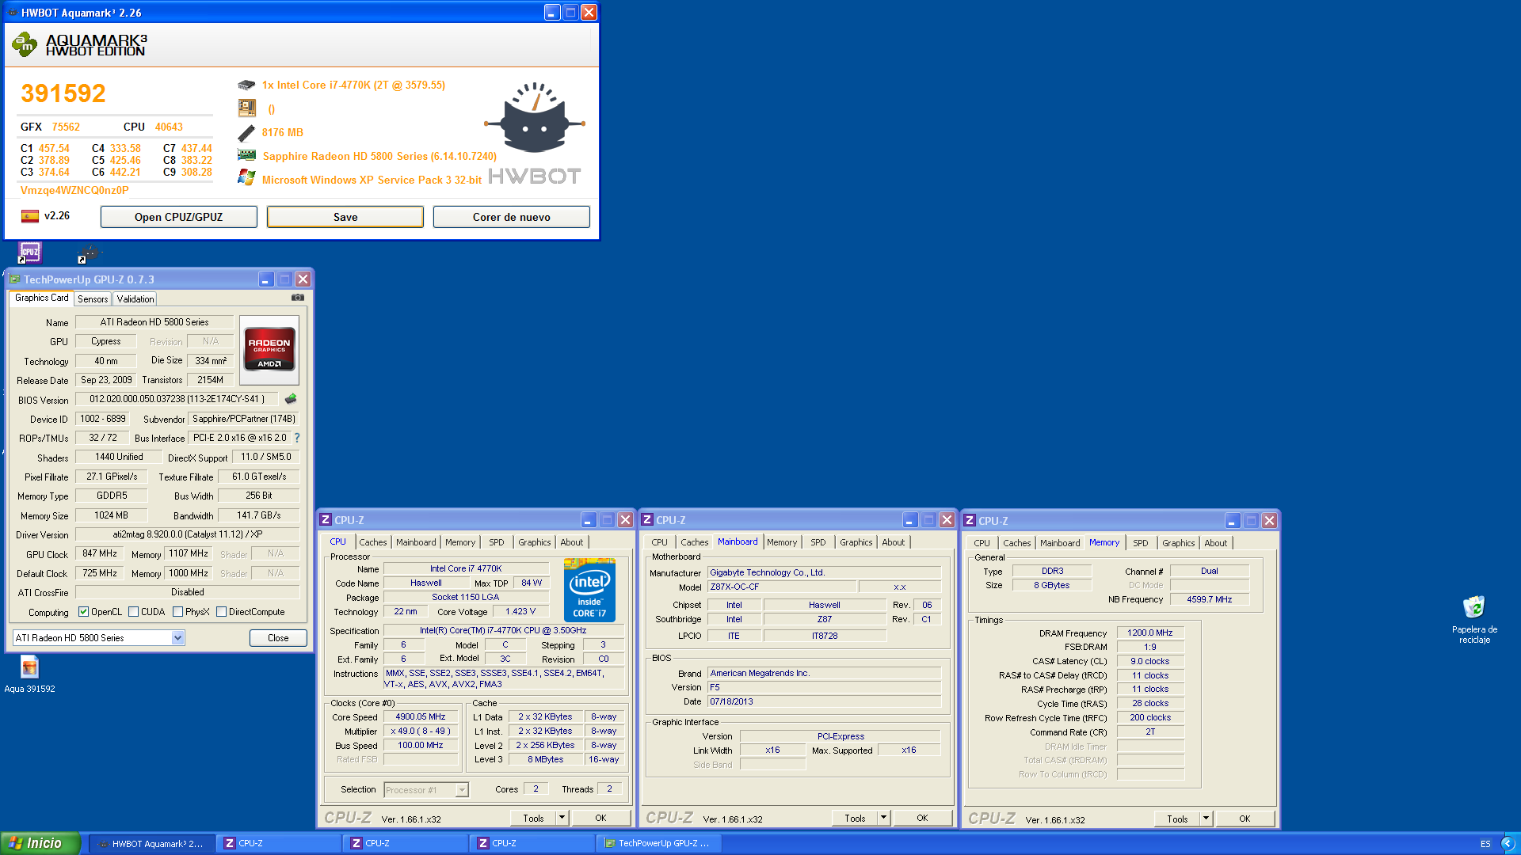Click the Save button in Aquamark
The height and width of the screenshot is (855, 1521).
[x=345, y=217]
